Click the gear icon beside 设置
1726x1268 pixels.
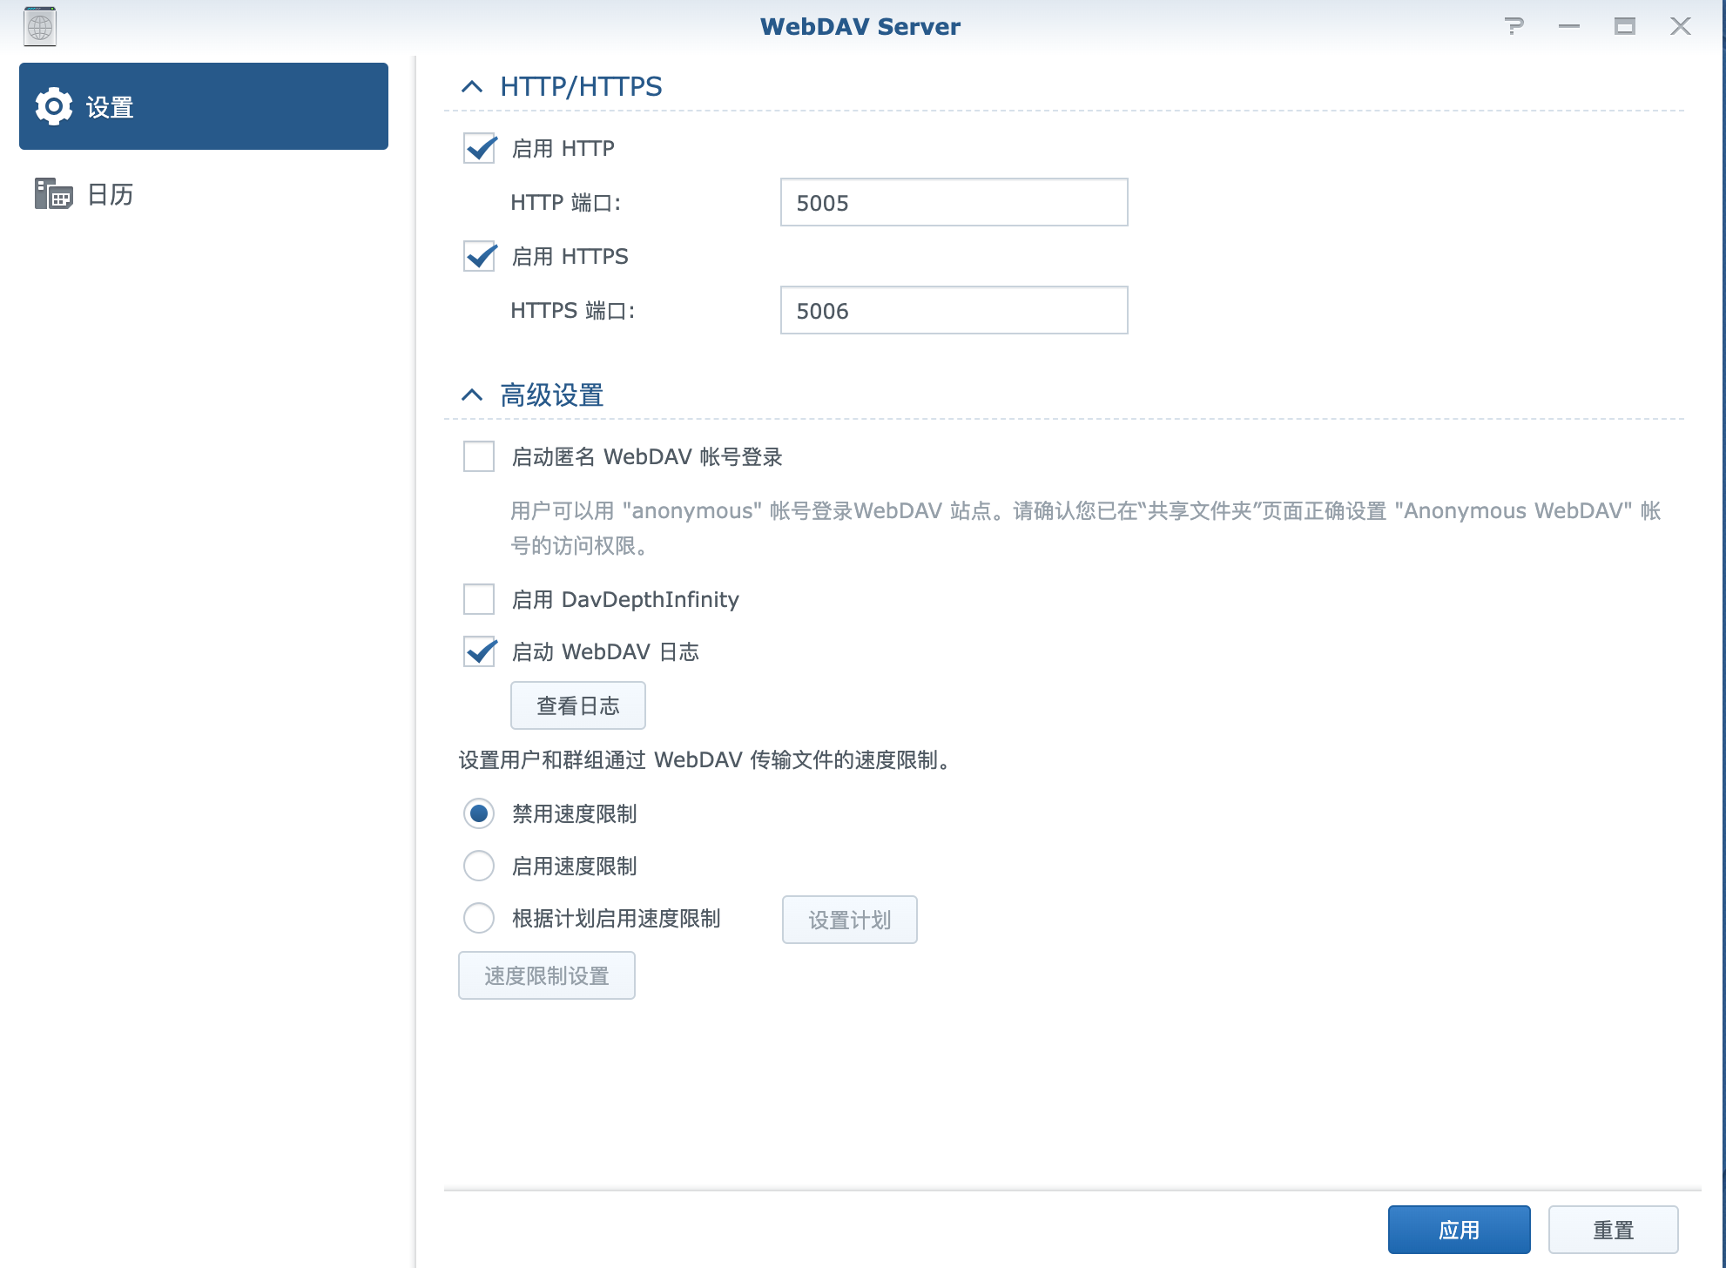53,105
